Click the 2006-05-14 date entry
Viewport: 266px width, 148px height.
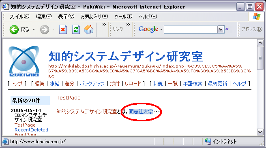coord(26,110)
